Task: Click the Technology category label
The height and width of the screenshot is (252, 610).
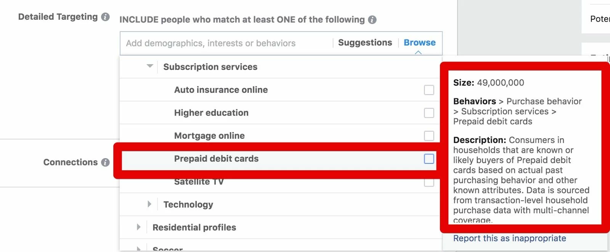Action: point(188,204)
